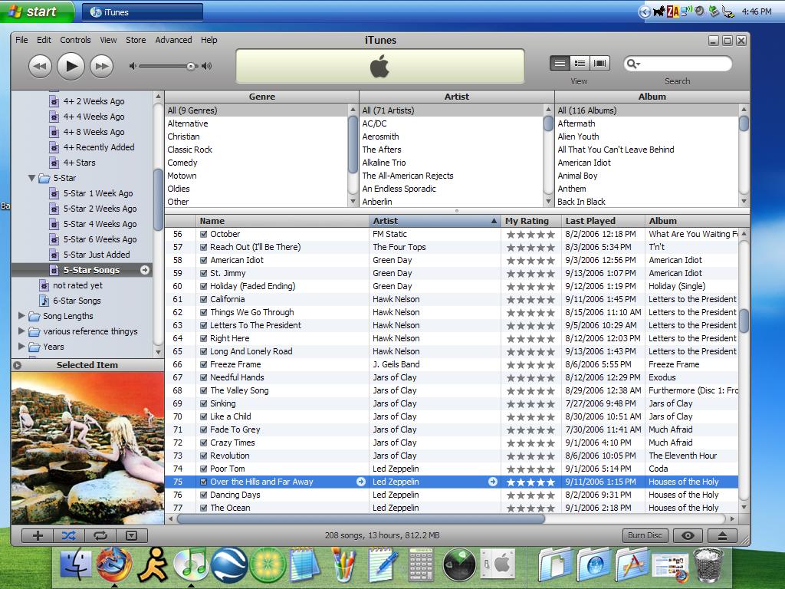
Task: Switch to Cover Flow view
Action: click(599, 63)
